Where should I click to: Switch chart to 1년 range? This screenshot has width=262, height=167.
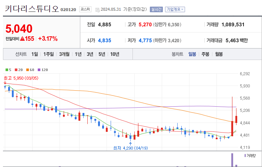(78, 54)
